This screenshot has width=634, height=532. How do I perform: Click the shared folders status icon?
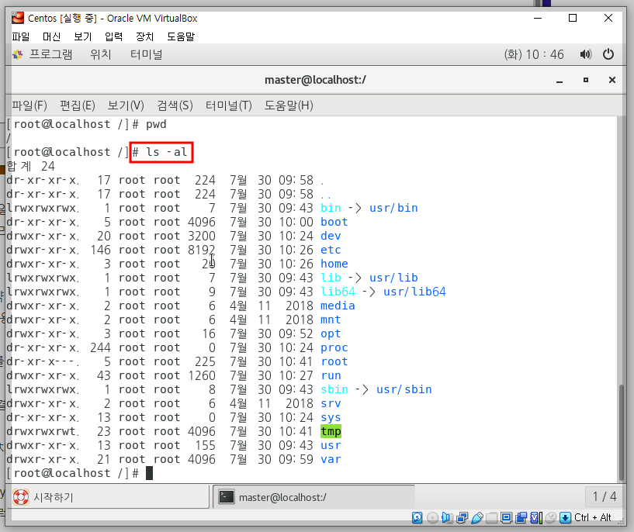tap(491, 517)
